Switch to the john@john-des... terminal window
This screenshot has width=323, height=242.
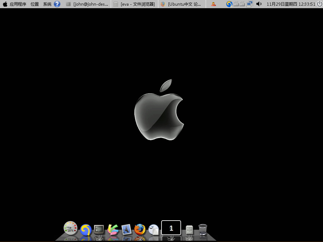click(87, 4)
